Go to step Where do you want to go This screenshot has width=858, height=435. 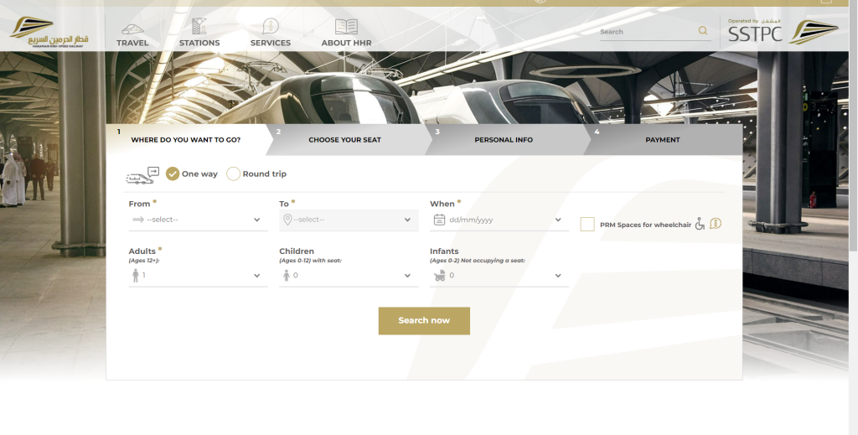pyautogui.click(x=186, y=139)
